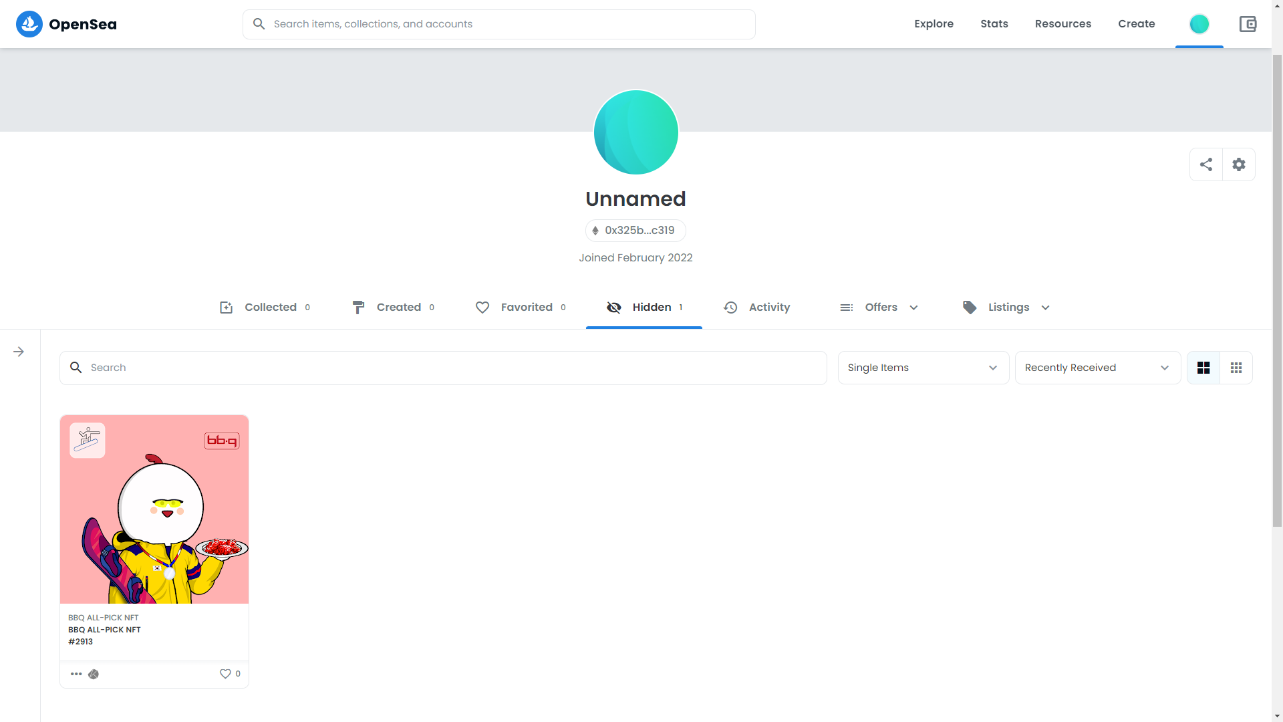Open the Activity tab
Viewport: 1283px width, 722px height.
click(x=757, y=308)
